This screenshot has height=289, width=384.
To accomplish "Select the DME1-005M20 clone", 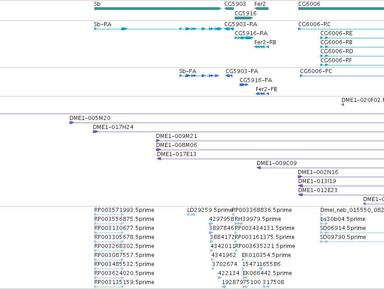I will [x=227, y=123].
